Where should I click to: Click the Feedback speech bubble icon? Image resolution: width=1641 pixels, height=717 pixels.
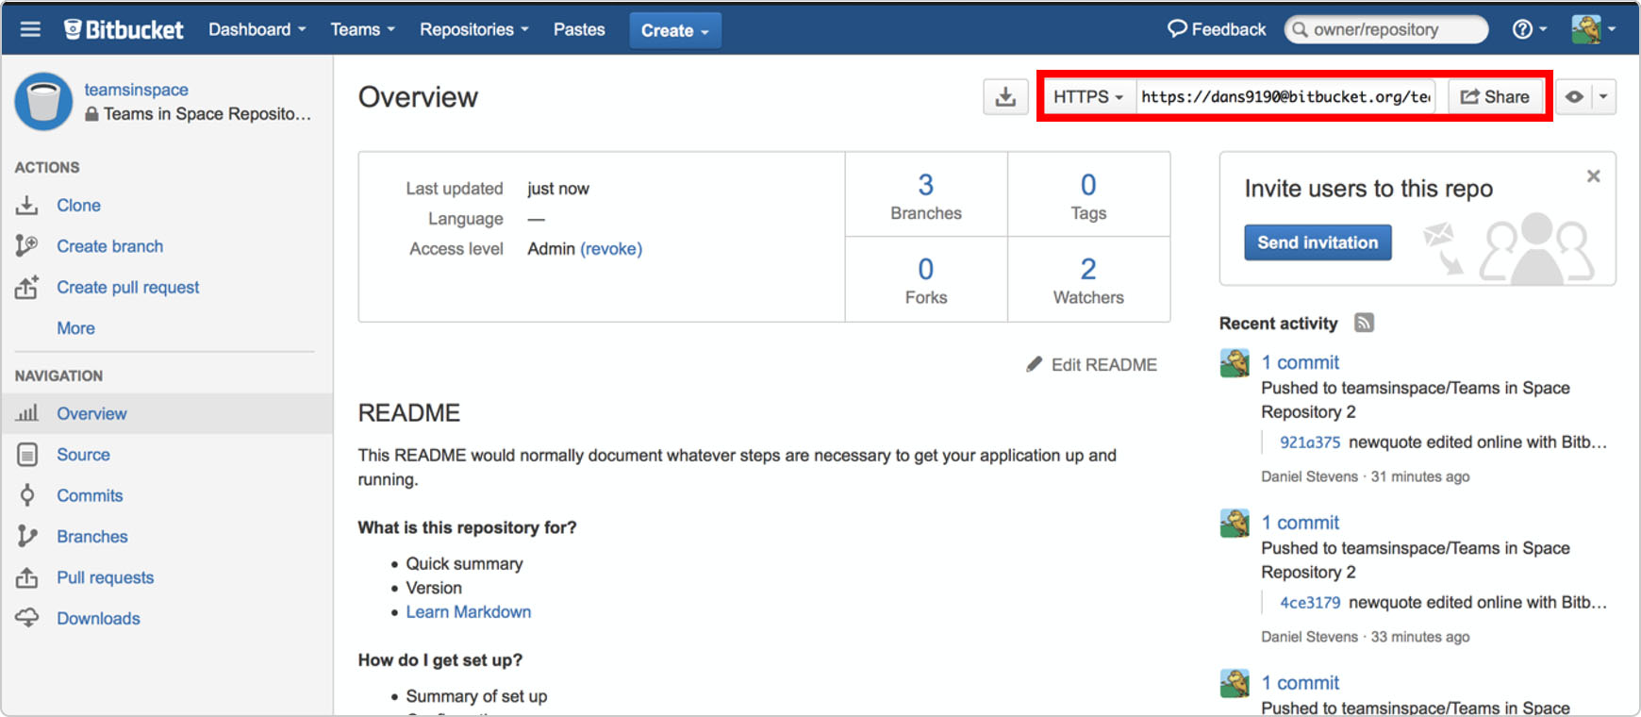pos(1177,29)
